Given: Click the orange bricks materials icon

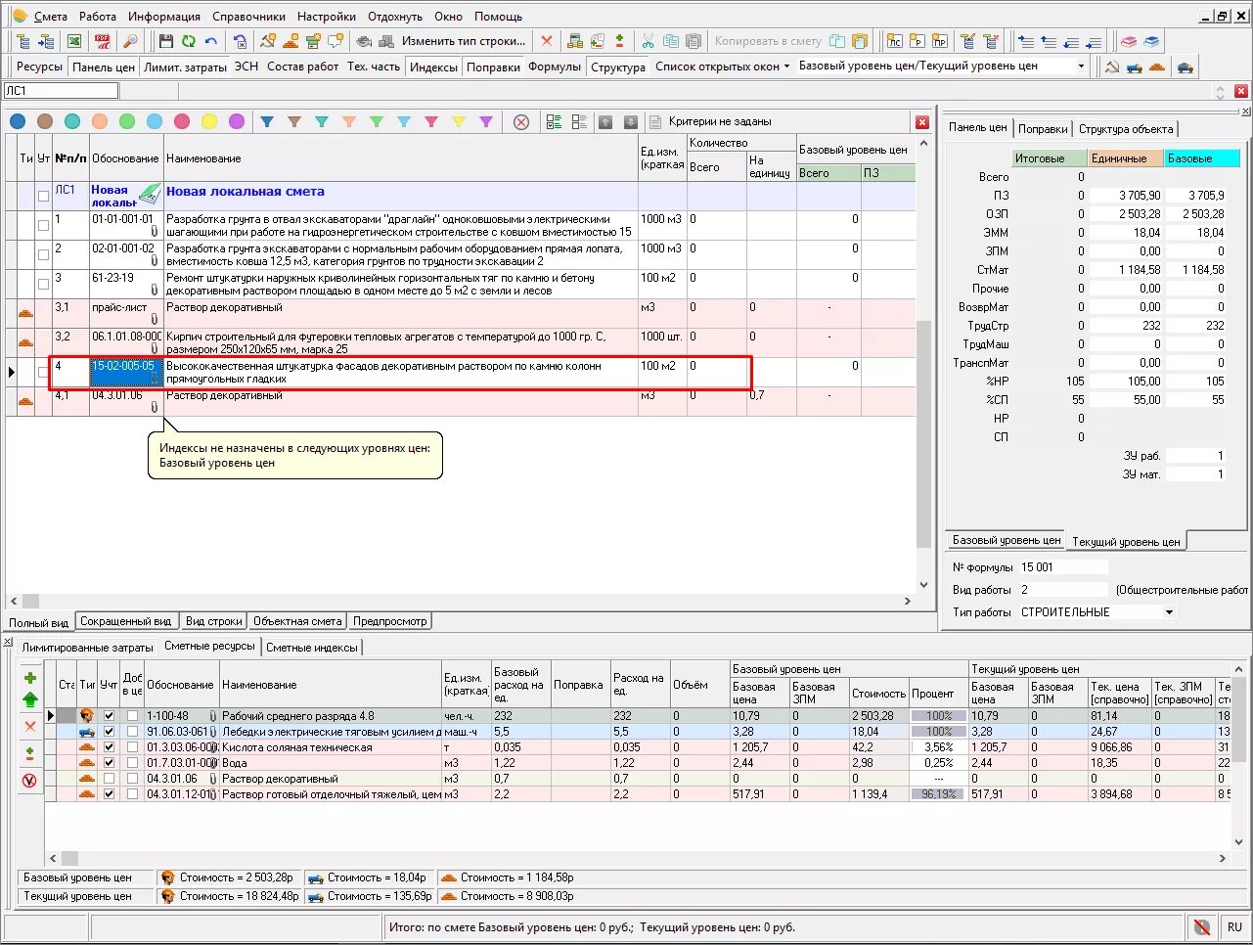Looking at the screenshot, I should pyautogui.click(x=1157, y=67).
